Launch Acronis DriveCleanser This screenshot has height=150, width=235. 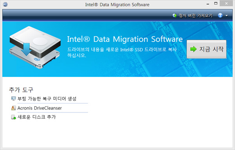[x=40, y=108]
